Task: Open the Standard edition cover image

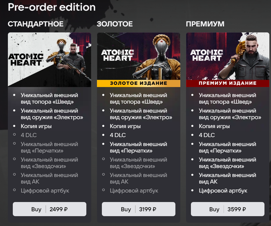Action: [49, 60]
